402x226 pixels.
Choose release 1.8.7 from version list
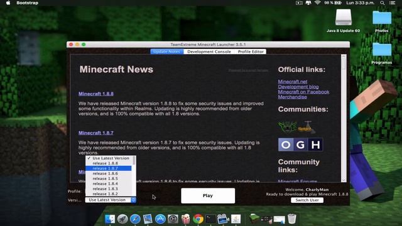(x=109, y=168)
